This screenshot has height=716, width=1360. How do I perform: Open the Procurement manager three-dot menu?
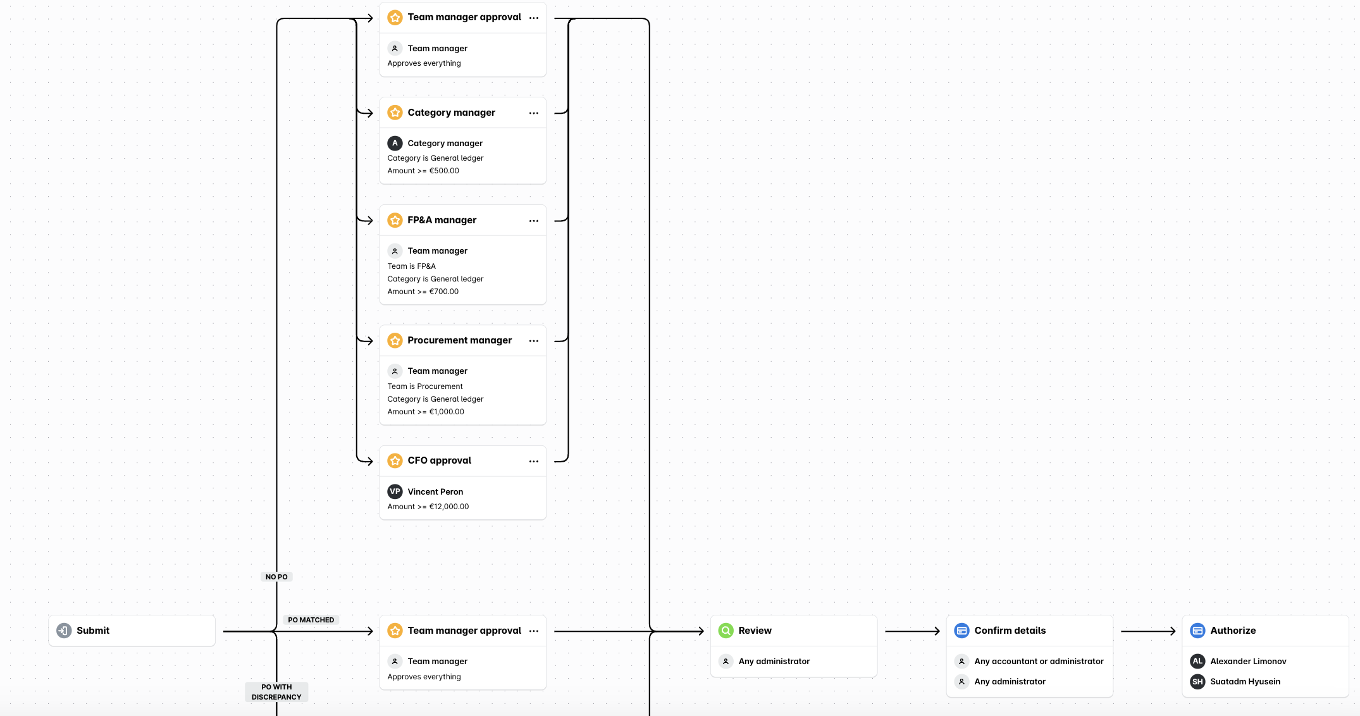coord(534,340)
